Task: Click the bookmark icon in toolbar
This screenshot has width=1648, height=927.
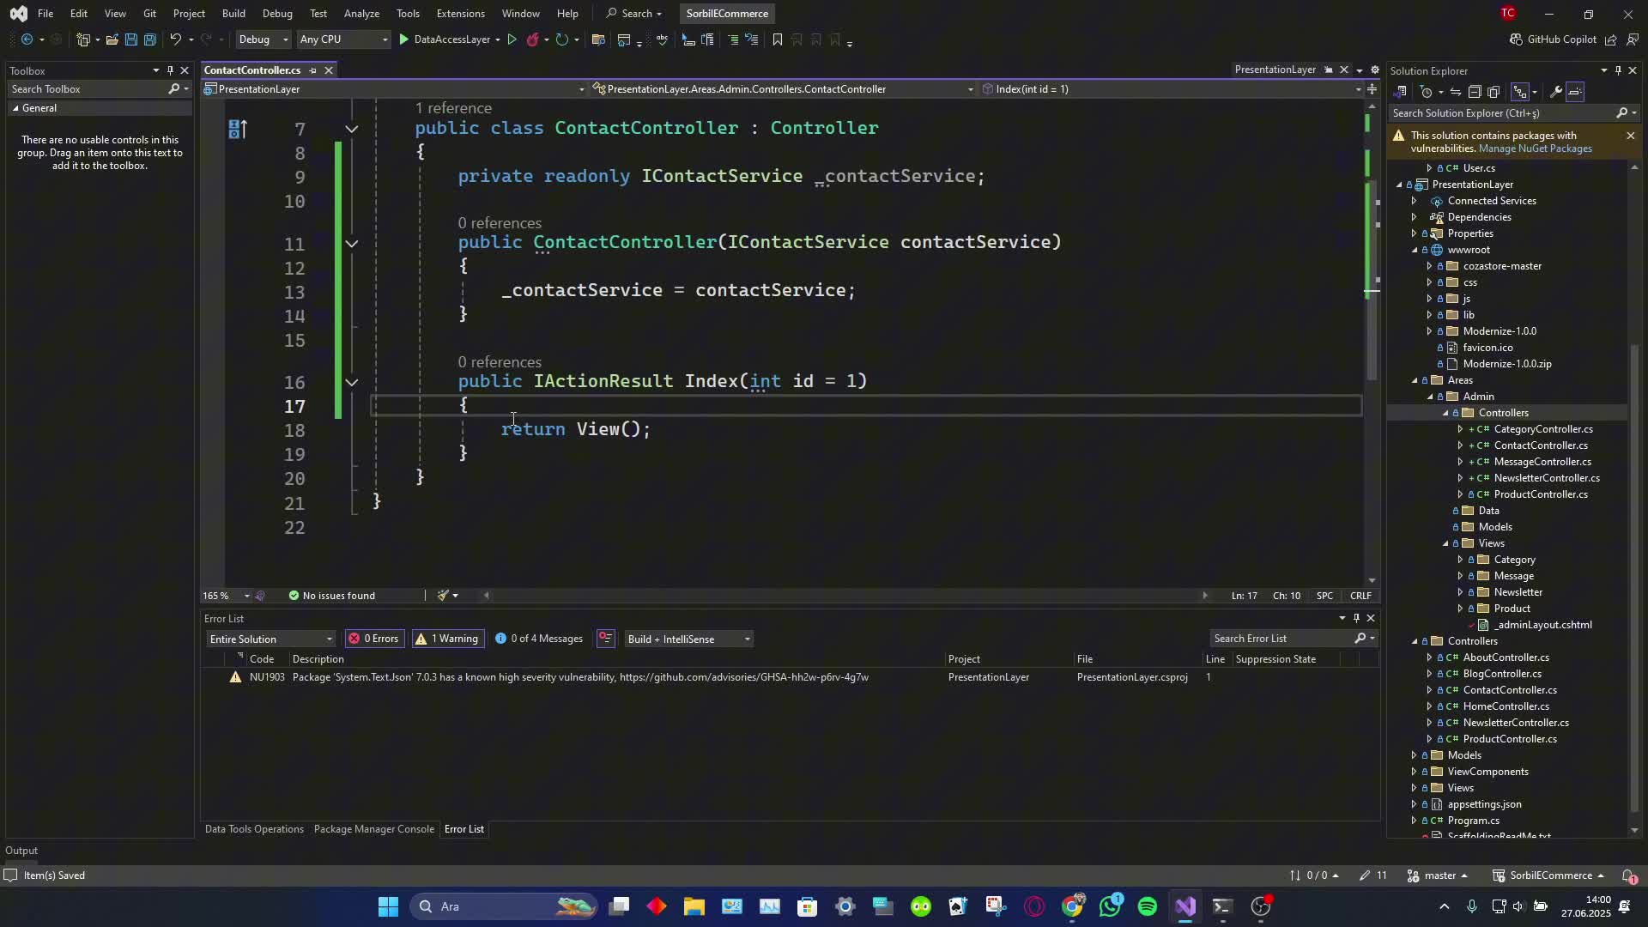Action: coord(778,39)
